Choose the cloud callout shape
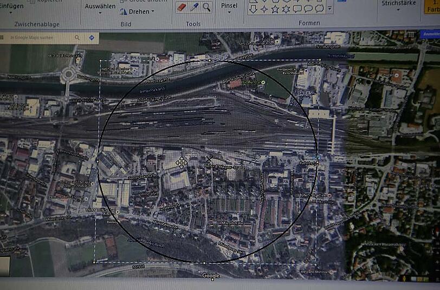This screenshot has height=290, width=440. click(x=319, y=9)
